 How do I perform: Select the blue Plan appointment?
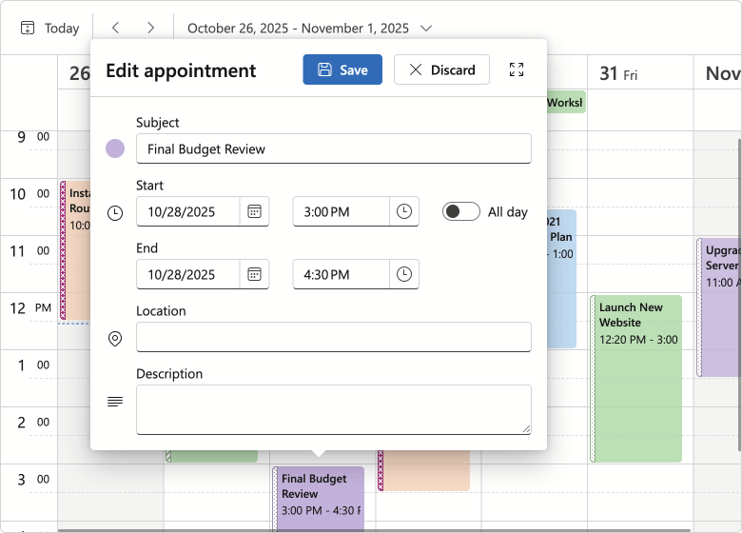point(561,279)
